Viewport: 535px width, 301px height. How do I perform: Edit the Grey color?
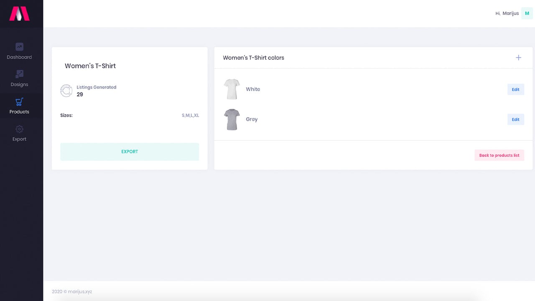click(x=516, y=120)
